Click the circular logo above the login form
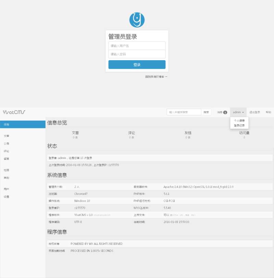 point(137,19)
